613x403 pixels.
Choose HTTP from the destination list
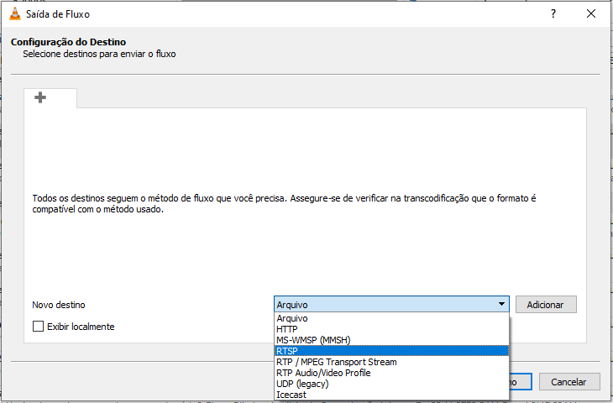(391, 329)
